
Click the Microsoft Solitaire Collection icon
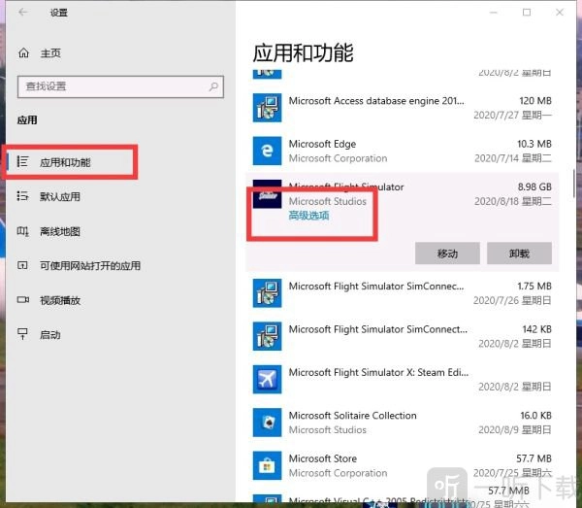point(266,422)
